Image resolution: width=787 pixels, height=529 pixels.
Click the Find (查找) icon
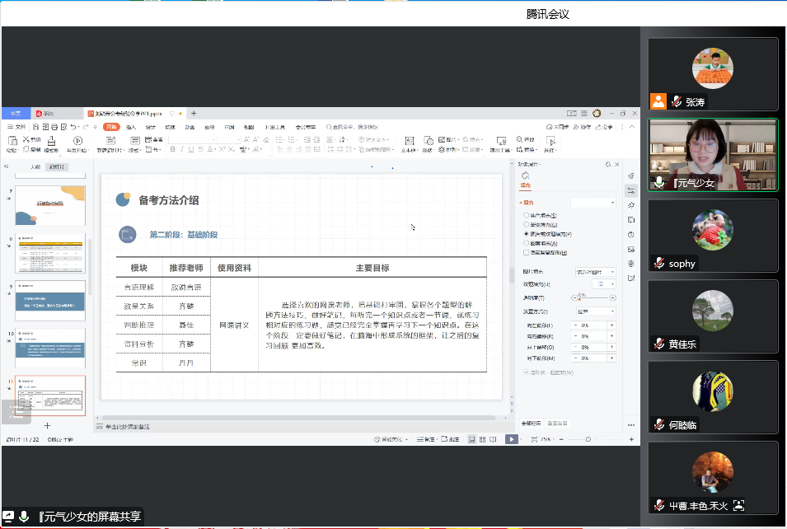(x=521, y=140)
